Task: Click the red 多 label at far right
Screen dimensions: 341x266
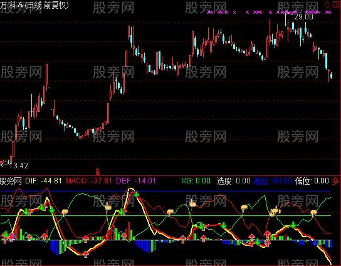Action: pos(336,181)
